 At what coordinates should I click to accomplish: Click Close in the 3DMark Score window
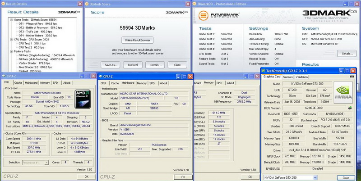177,65
